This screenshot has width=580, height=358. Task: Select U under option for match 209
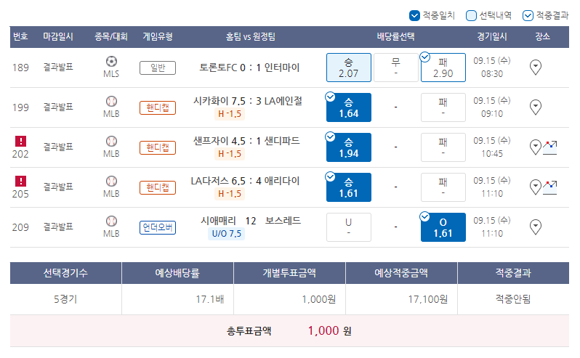point(348,227)
